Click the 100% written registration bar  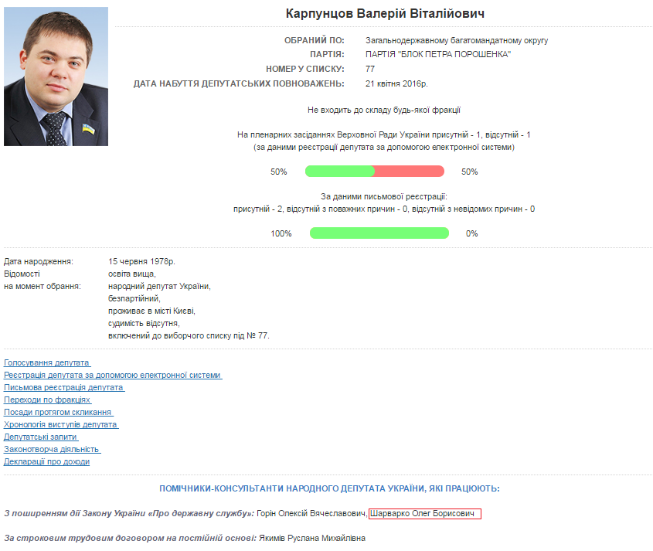click(x=379, y=233)
